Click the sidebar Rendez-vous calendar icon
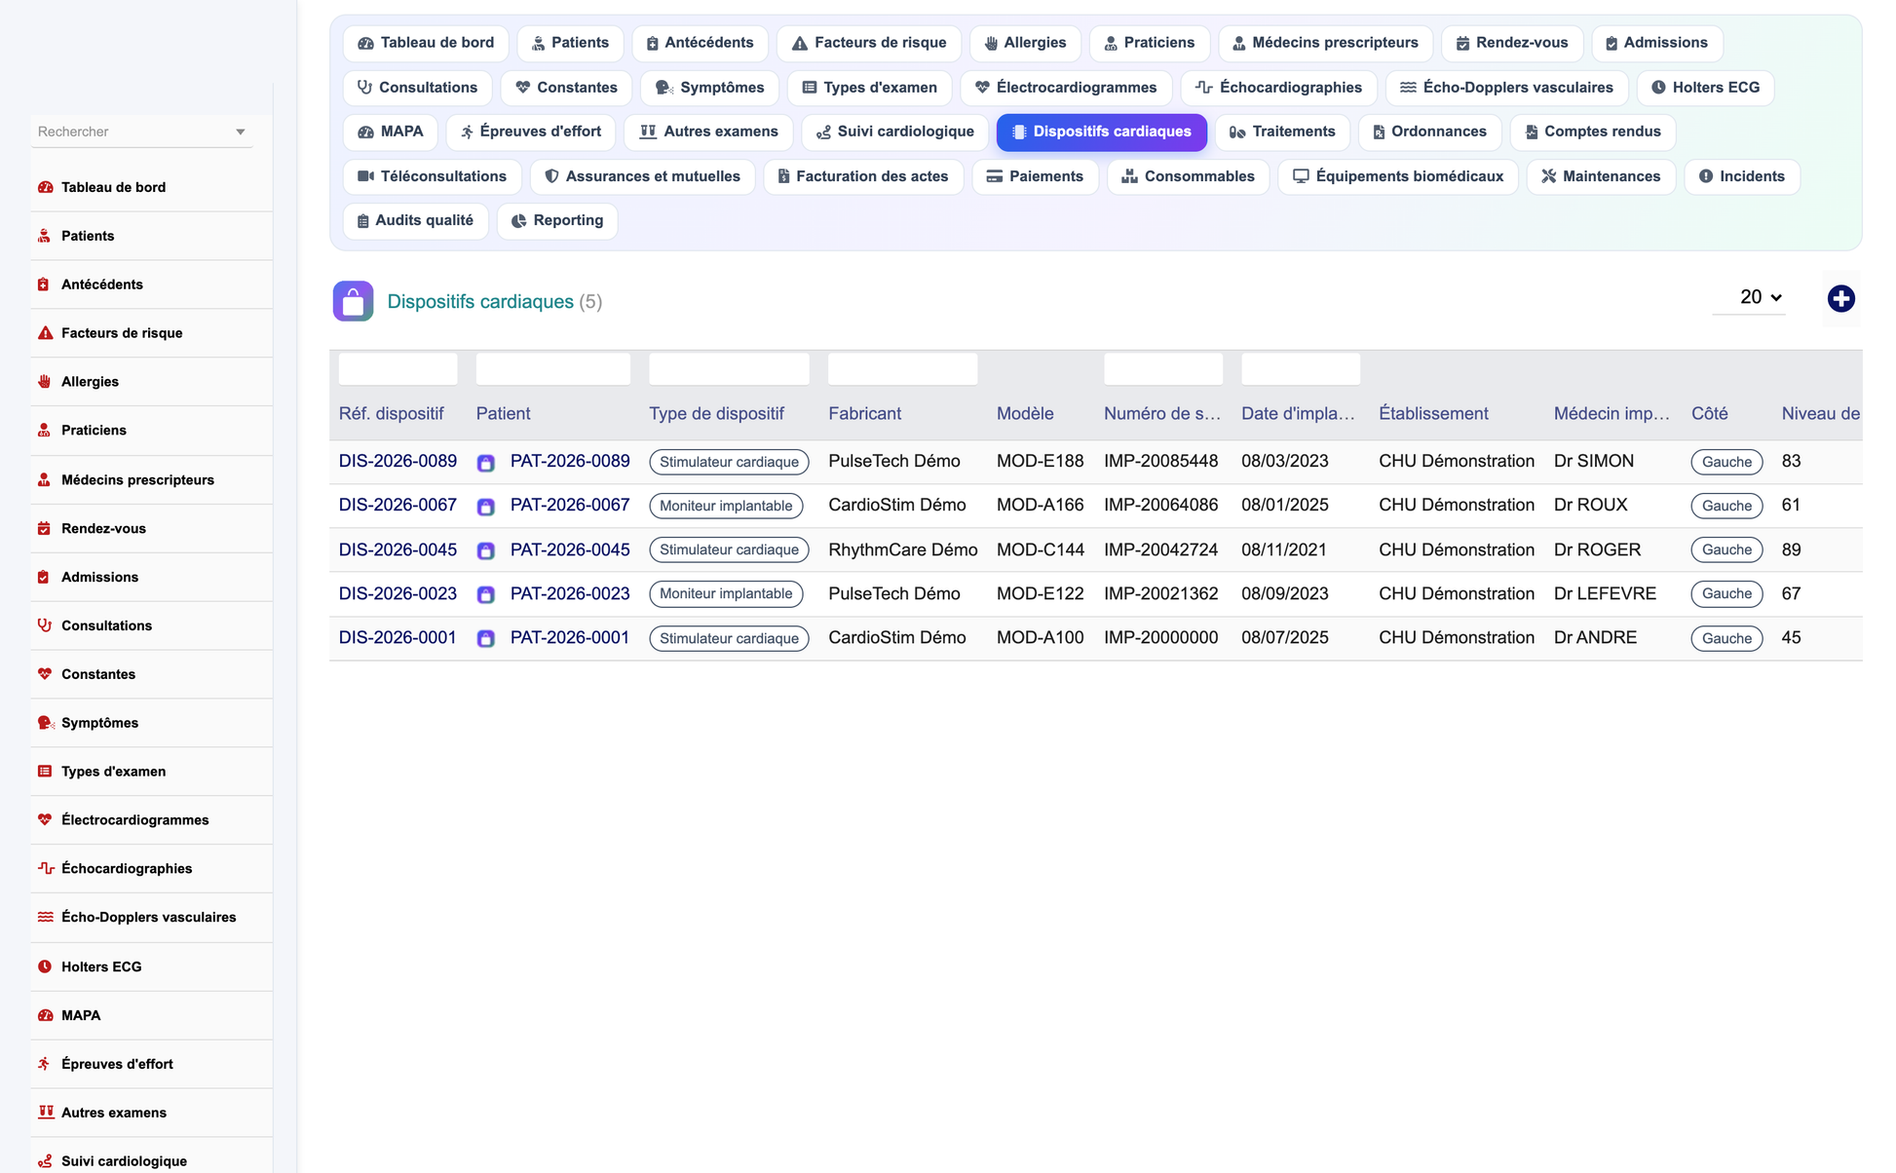1896x1173 pixels. click(x=44, y=528)
